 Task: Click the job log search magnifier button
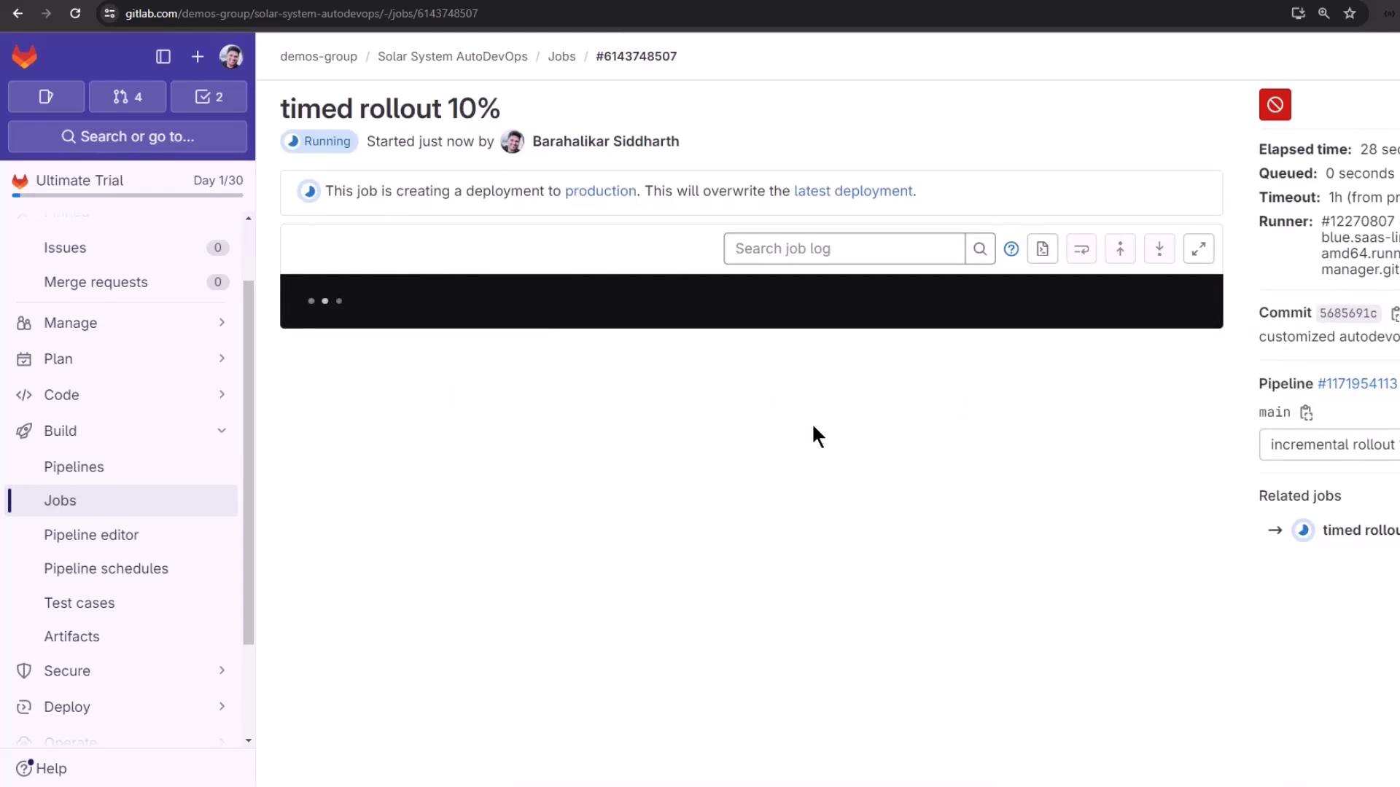980,249
